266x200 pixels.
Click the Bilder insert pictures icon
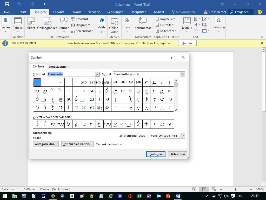pos(31,21)
